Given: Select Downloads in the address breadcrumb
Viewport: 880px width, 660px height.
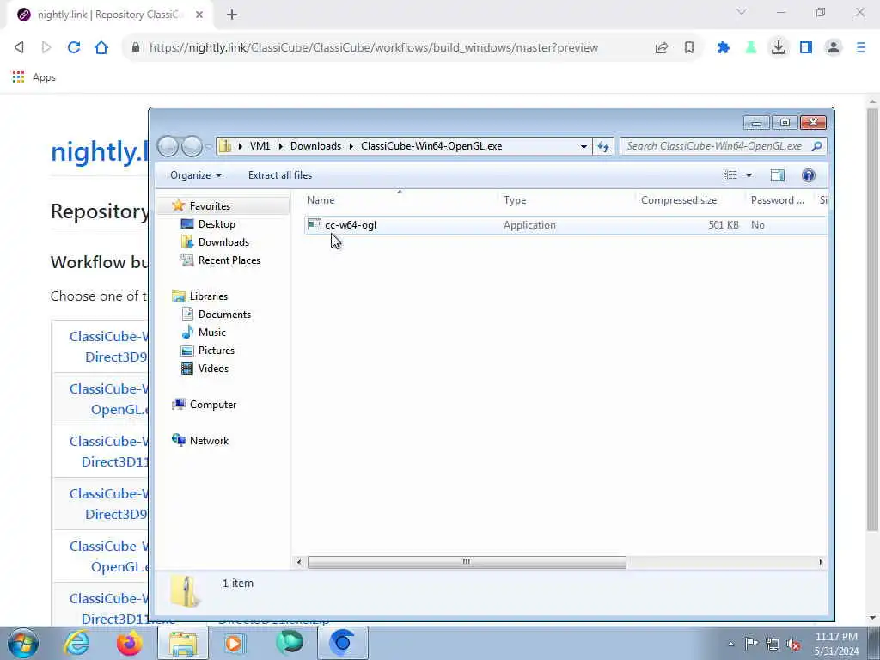Looking at the screenshot, I should tap(315, 146).
